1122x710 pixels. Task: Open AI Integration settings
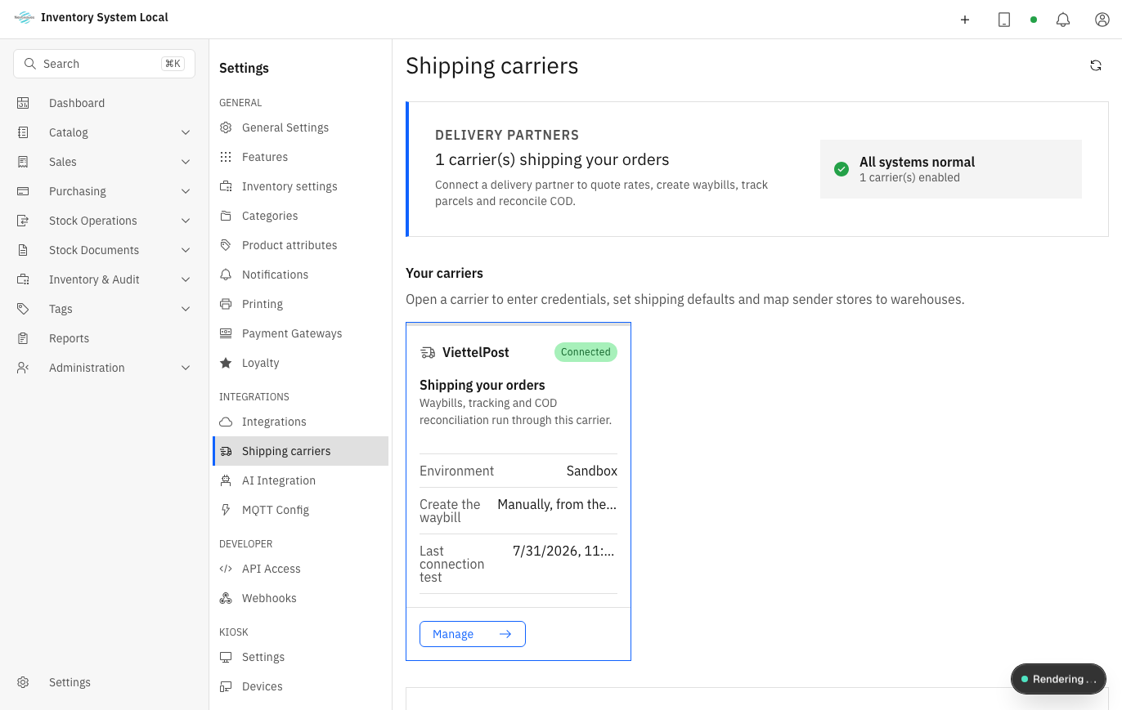300,480
